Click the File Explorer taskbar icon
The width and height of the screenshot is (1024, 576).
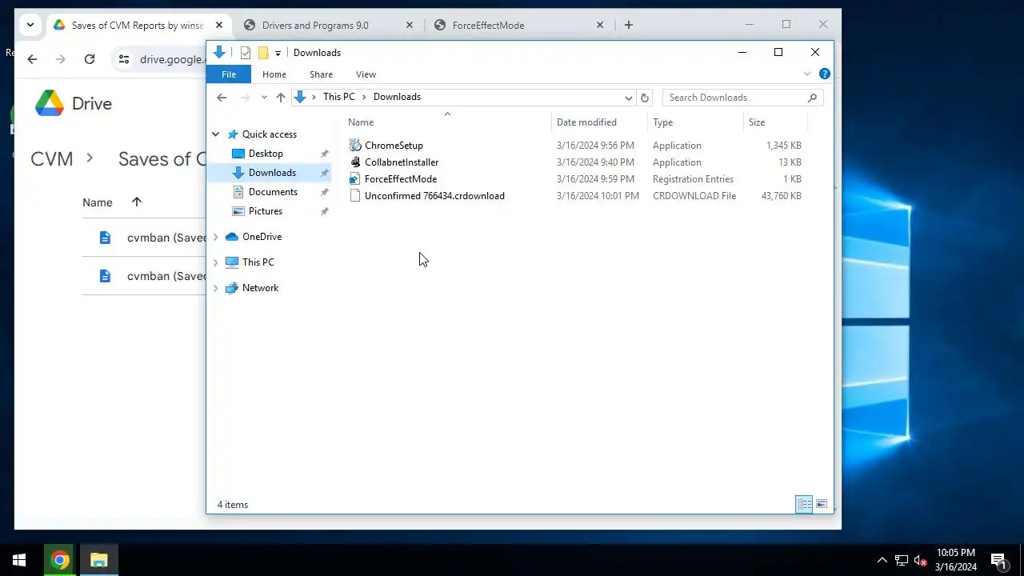pos(99,560)
